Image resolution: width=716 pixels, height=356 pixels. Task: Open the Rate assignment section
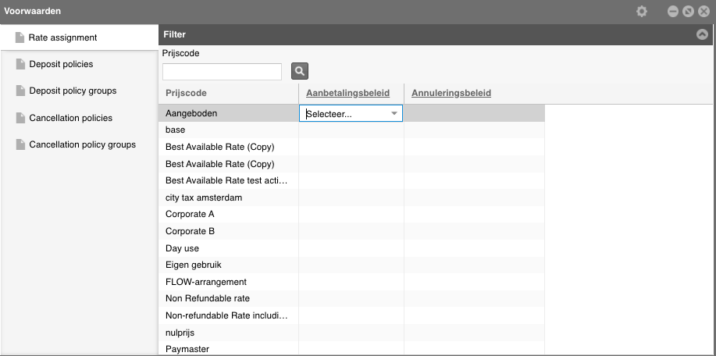pyautogui.click(x=79, y=37)
